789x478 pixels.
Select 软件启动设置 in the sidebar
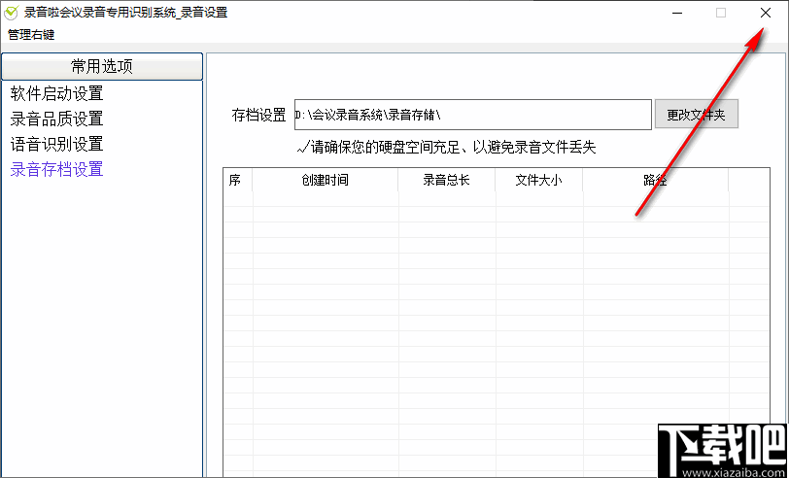point(57,93)
